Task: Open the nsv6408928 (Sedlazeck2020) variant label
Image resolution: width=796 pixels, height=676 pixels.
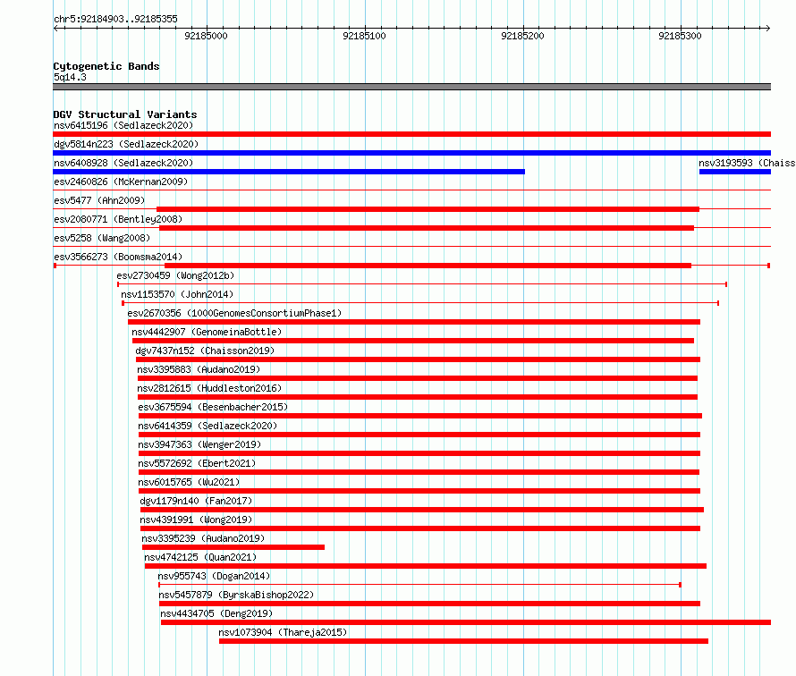Action: pos(123,163)
